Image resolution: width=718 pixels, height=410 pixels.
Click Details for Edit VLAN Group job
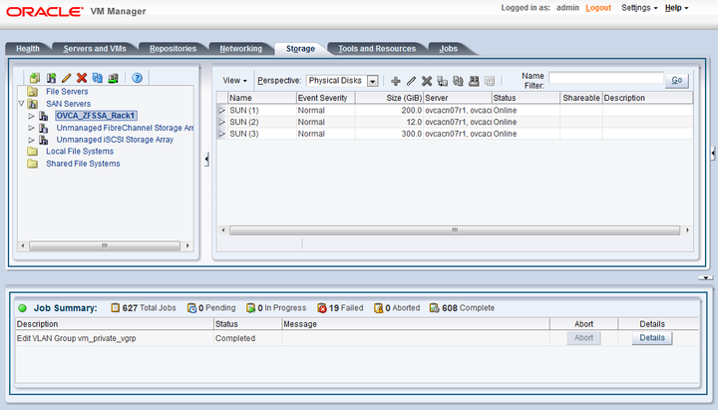(x=652, y=338)
